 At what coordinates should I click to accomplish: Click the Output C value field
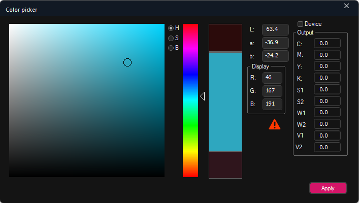coord(327,43)
